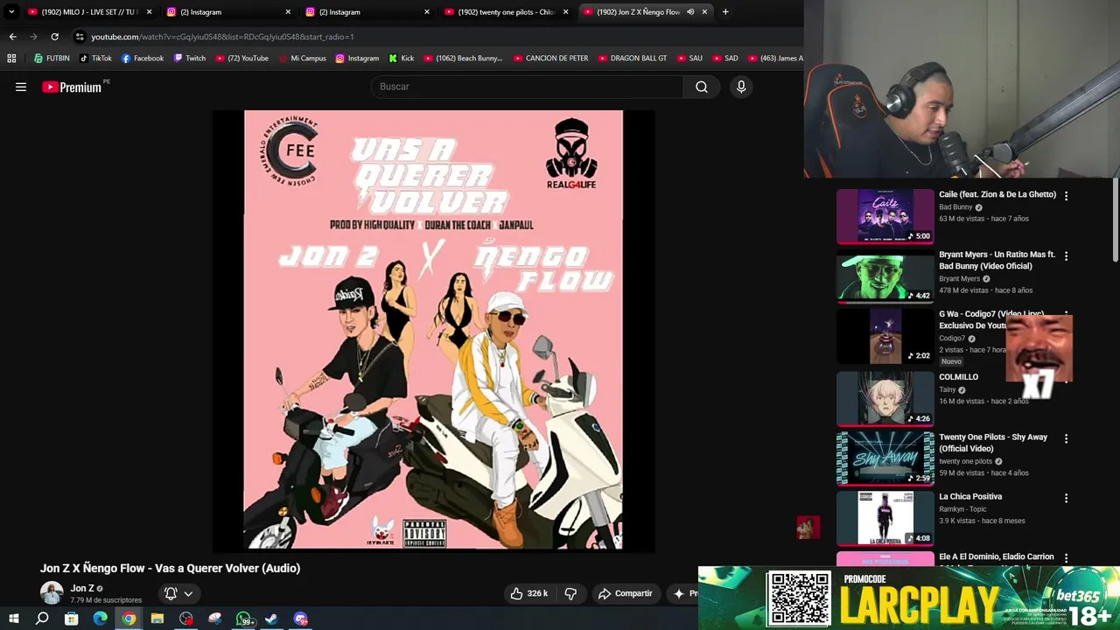Open the Kick bookmark
The height and width of the screenshot is (630, 1120).
[x=402, y=59]
